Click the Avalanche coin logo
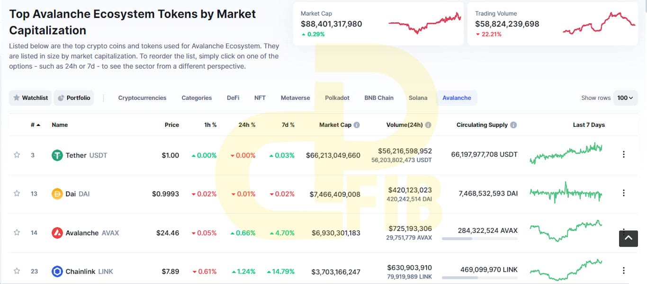 (x=57, y=232)
